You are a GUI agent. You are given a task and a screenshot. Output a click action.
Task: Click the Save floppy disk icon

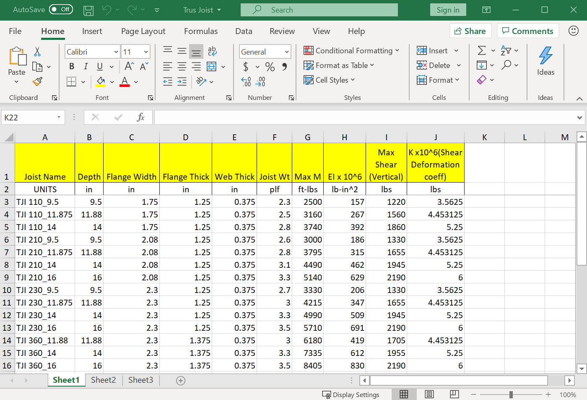88,10
